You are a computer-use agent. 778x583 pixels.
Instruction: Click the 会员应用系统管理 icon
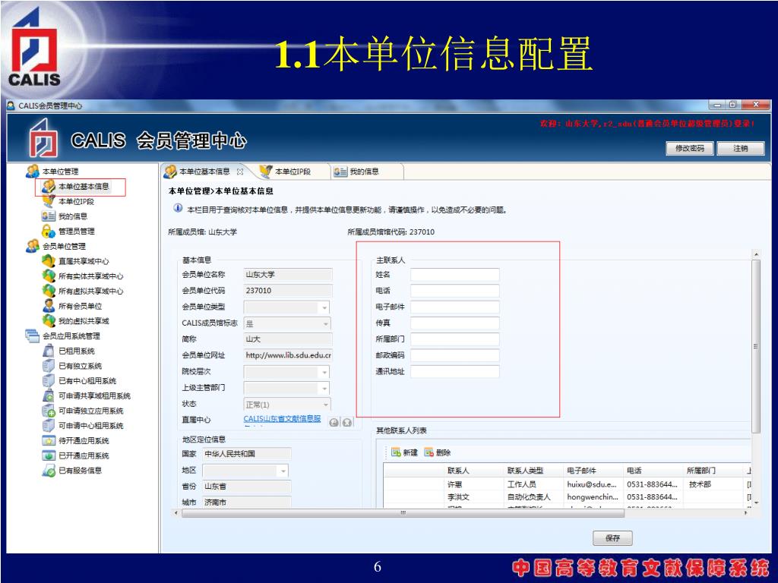33,336
